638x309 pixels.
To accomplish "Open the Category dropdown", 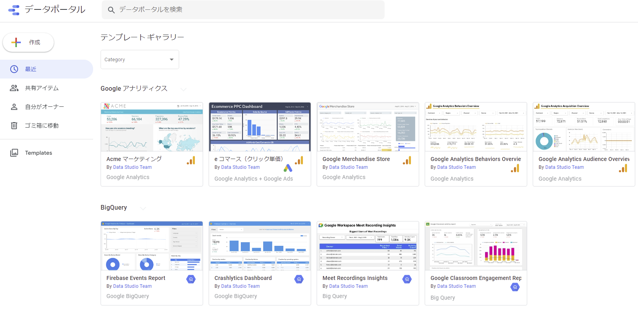I will 140,60.
